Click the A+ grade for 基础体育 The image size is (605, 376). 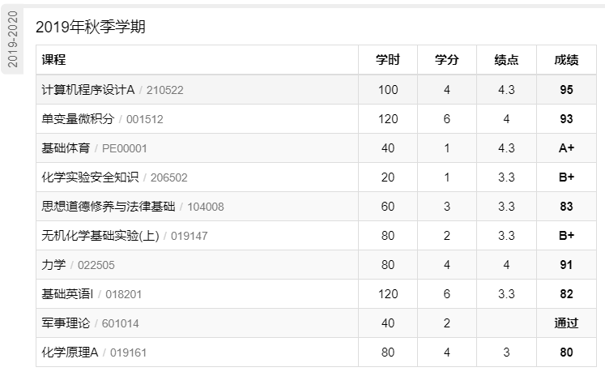(x=566, y=147)
